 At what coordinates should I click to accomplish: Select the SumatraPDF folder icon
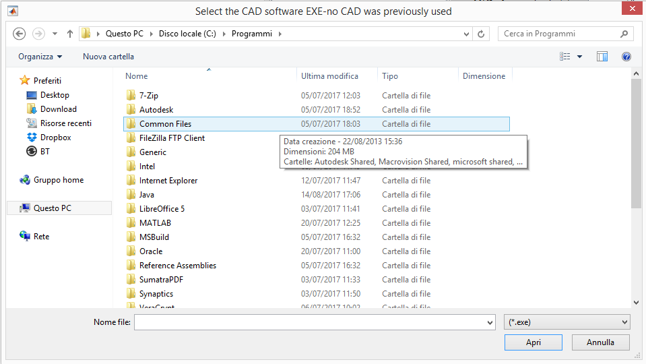click(x=131, y=280)
